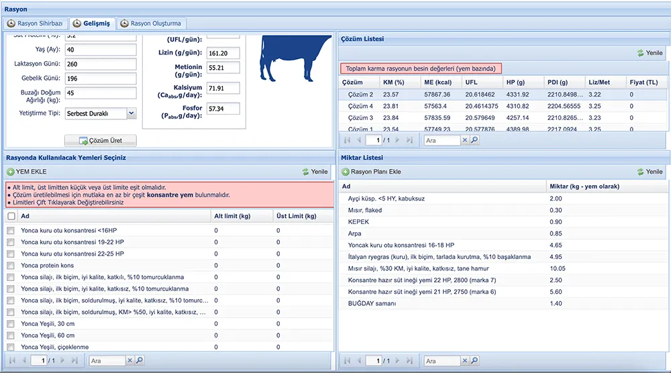
Task: Go to last page in feed list pager
Action: tap(73, 360)
